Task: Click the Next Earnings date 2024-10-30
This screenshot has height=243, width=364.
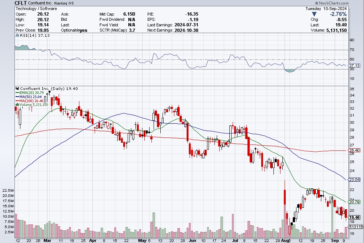Action: [x=186, y=30]
